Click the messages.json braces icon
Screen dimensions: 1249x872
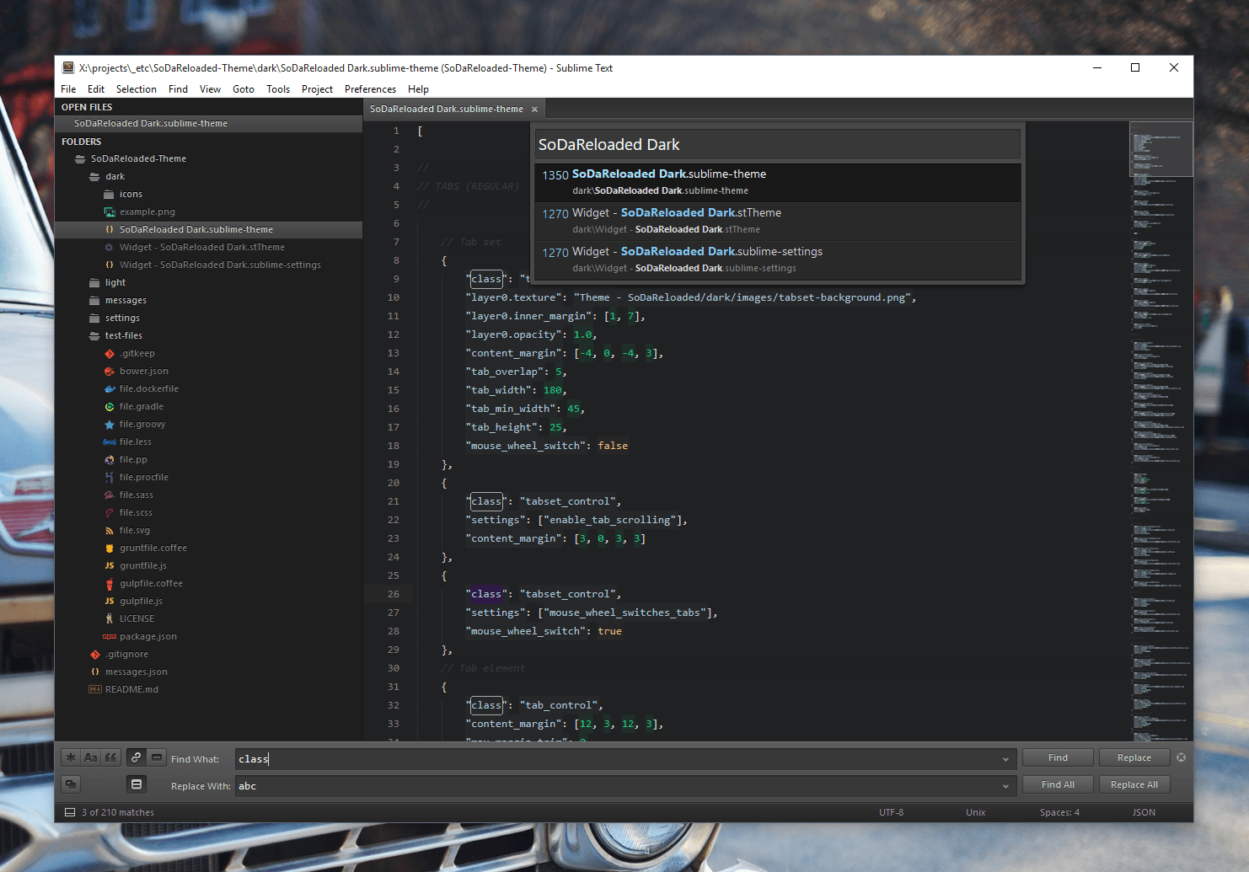coord(95,672)
